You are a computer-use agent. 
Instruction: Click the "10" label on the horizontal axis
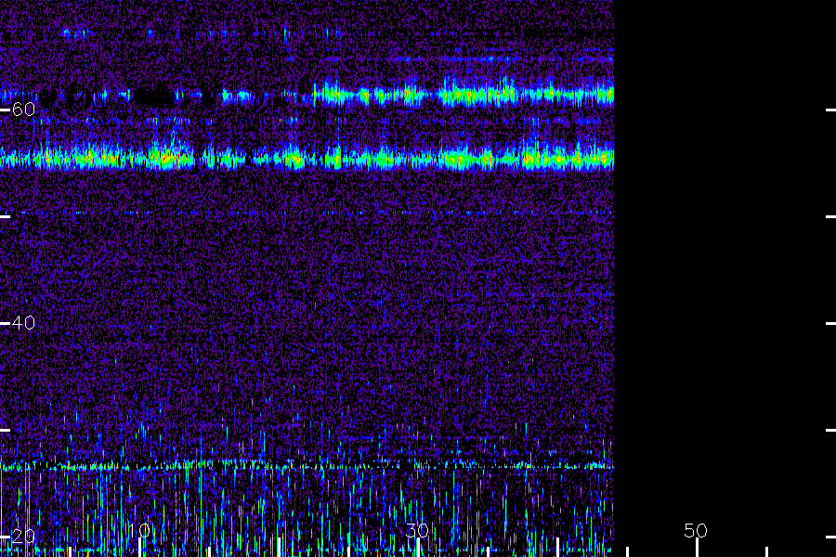(138, 530)
